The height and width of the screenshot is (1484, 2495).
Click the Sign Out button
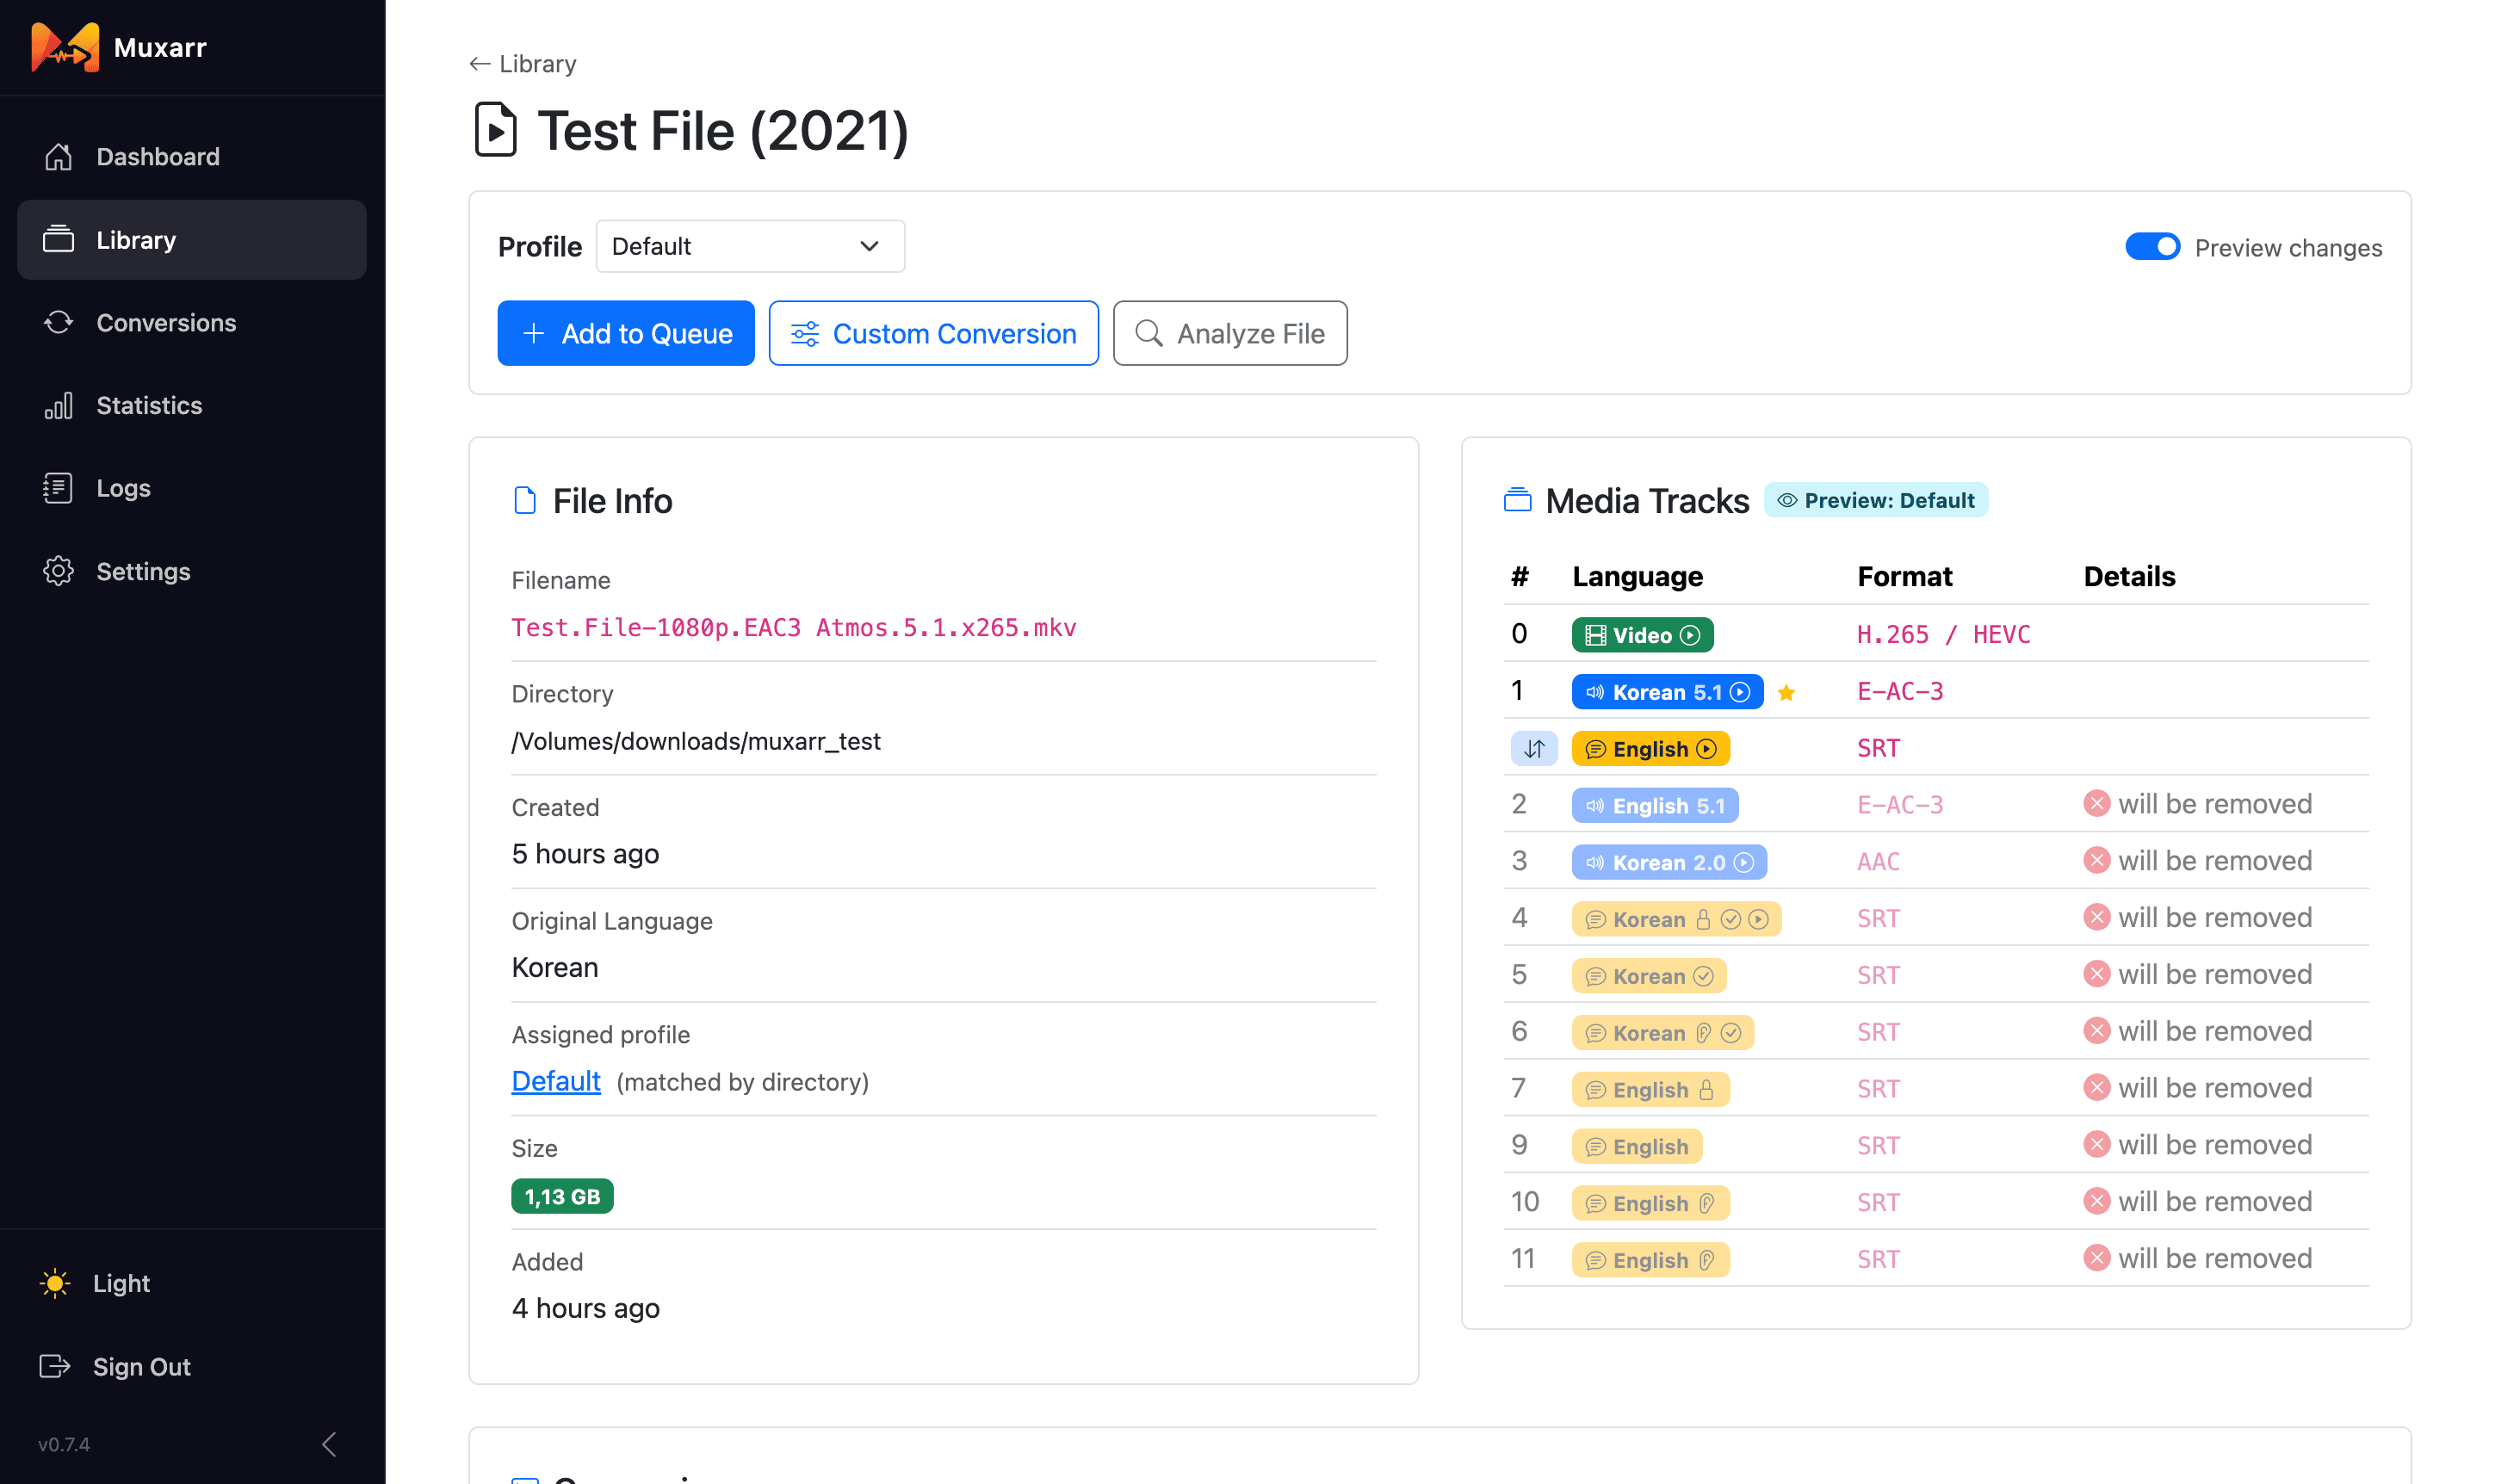(115, 1366)
